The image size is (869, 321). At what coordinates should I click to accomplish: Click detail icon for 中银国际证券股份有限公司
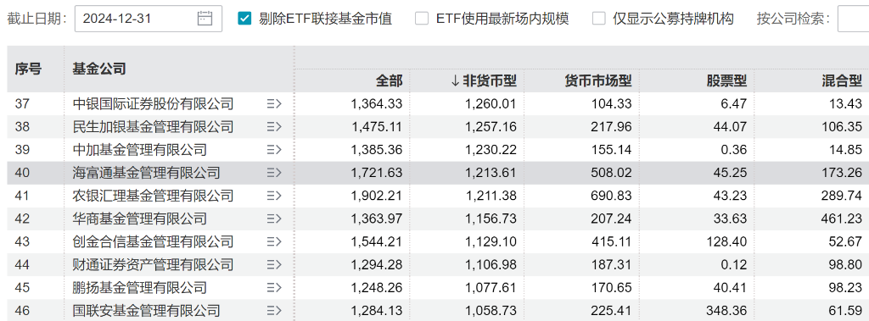(274, 104)
